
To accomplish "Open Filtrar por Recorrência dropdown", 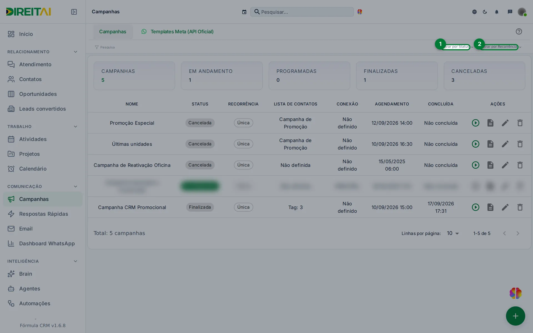I will click(501, 47).
